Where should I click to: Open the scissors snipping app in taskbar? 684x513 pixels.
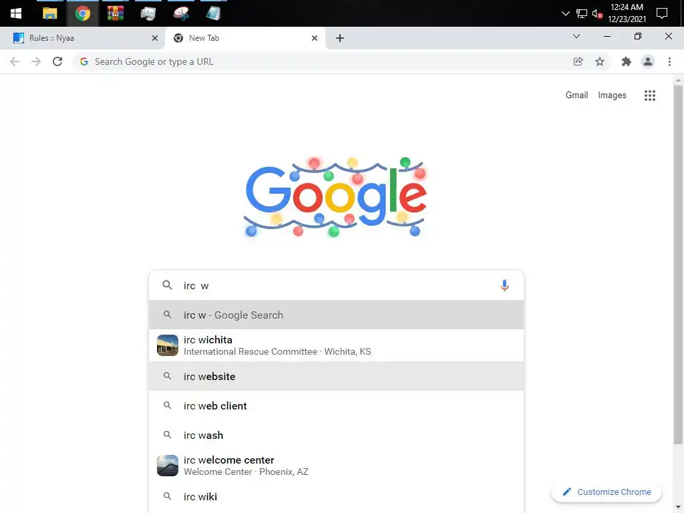[180, 13]
